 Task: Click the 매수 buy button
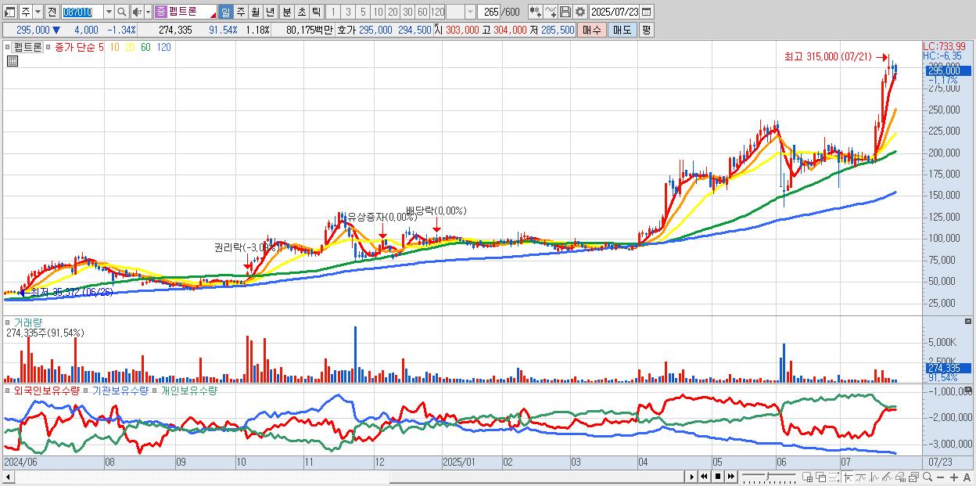coord(592,30)
